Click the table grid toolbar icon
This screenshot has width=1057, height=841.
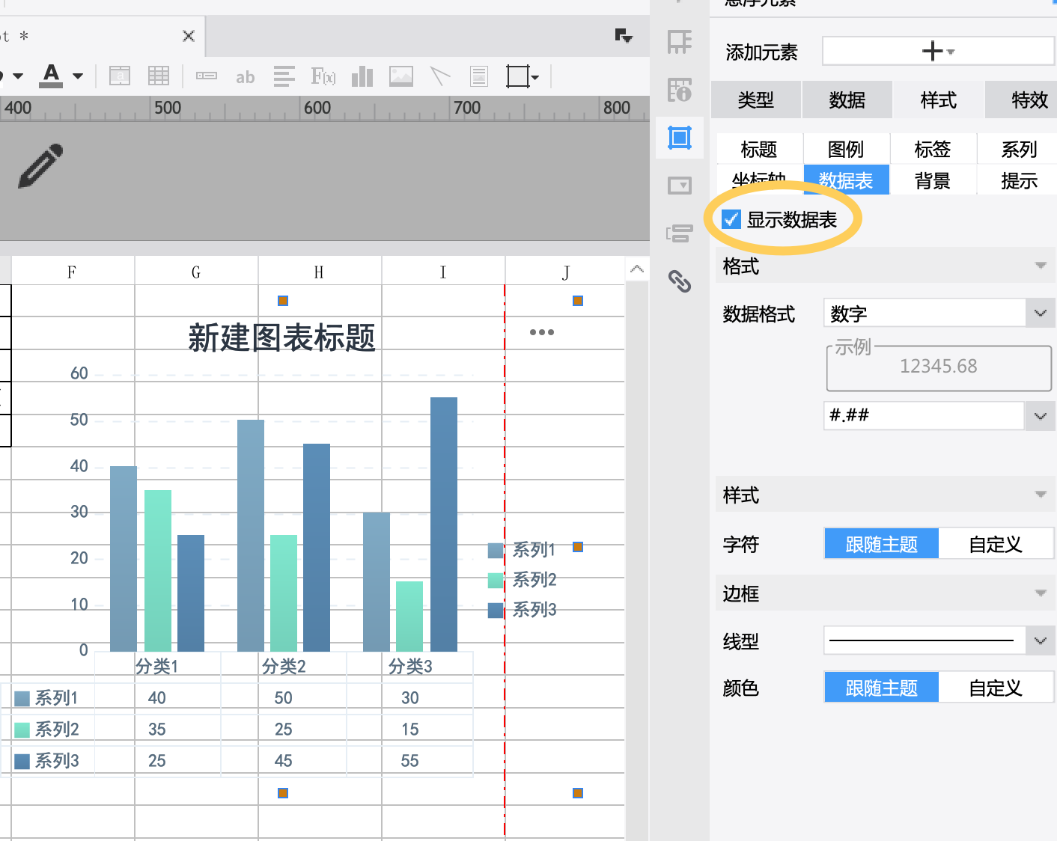coord(159,76)
